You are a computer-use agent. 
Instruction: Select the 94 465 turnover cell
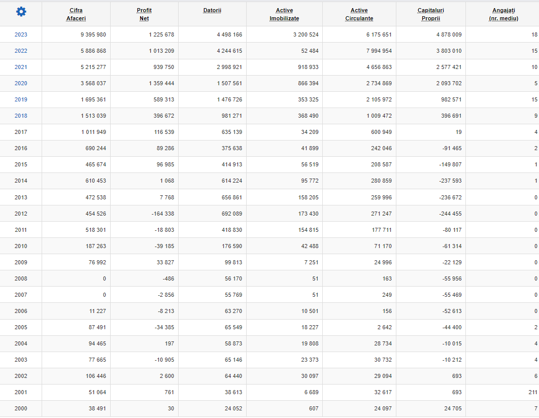tap(76, 343)
